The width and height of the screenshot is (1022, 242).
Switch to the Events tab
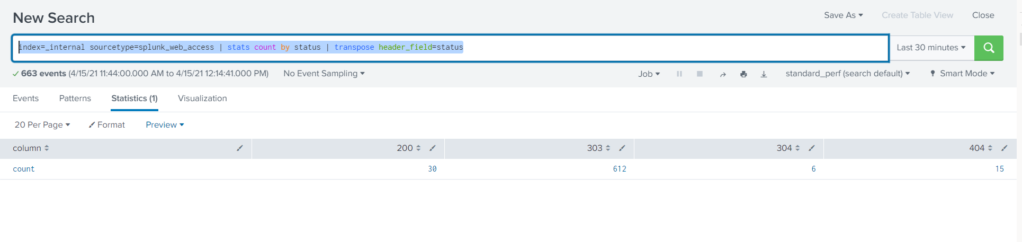pos(25,98)
